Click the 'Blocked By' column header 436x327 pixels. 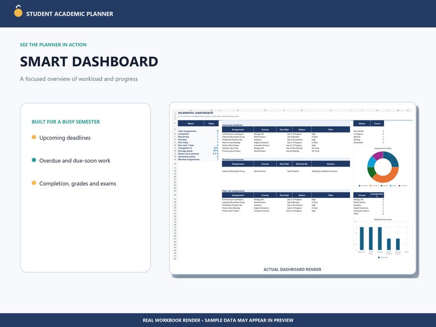click(x=301, y=164)
